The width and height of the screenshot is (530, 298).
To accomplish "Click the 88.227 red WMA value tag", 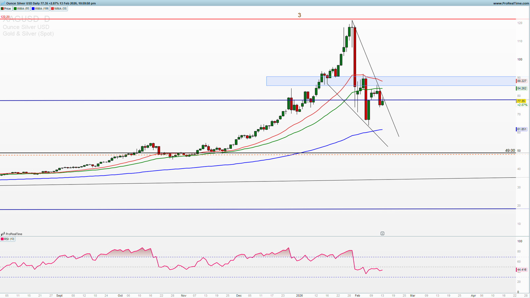I will [521, 81].
